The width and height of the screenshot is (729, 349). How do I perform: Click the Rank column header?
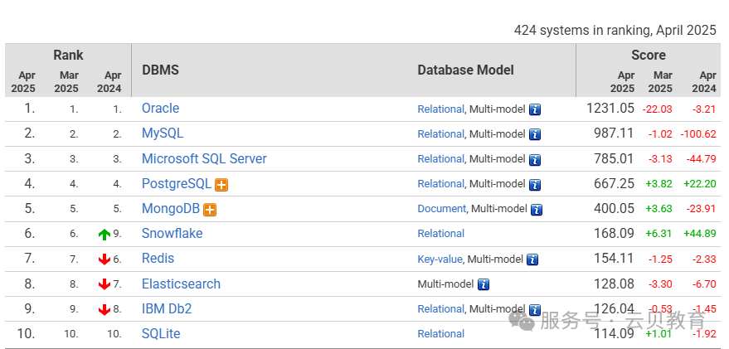click(x=68, y=55)
